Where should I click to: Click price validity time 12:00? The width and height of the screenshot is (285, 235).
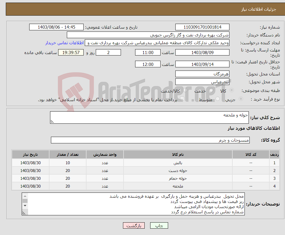(148, 64)
